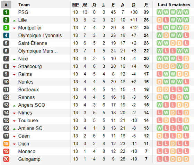Sort table by the MP column header

pos(76,5)
